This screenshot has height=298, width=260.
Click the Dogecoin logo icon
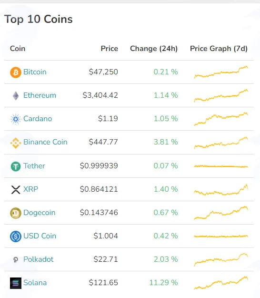[16, 213]
